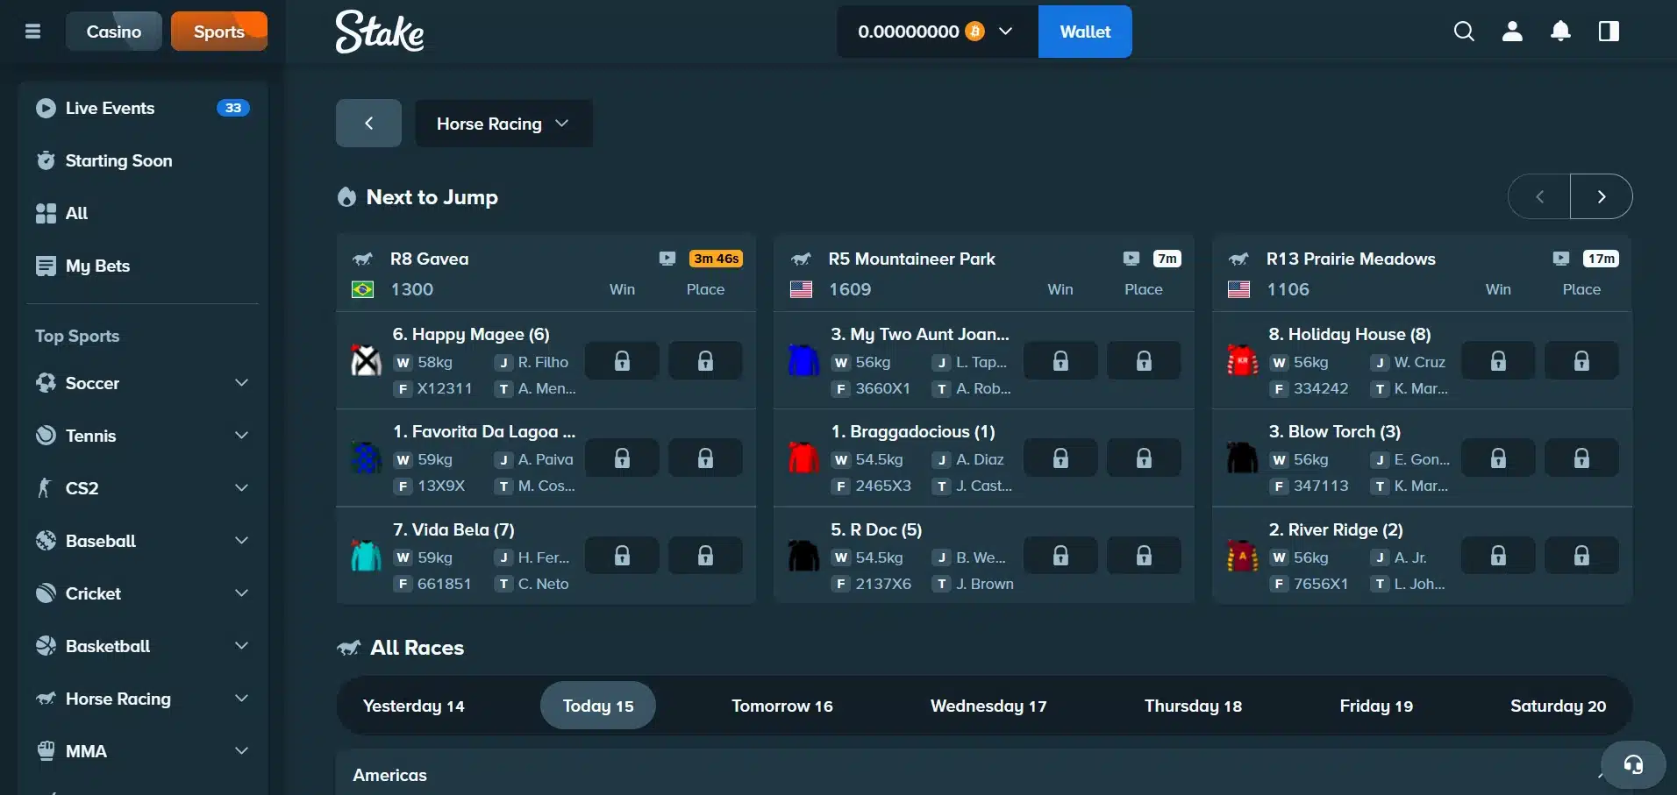Click the Bitcoin currency icon

974,32
